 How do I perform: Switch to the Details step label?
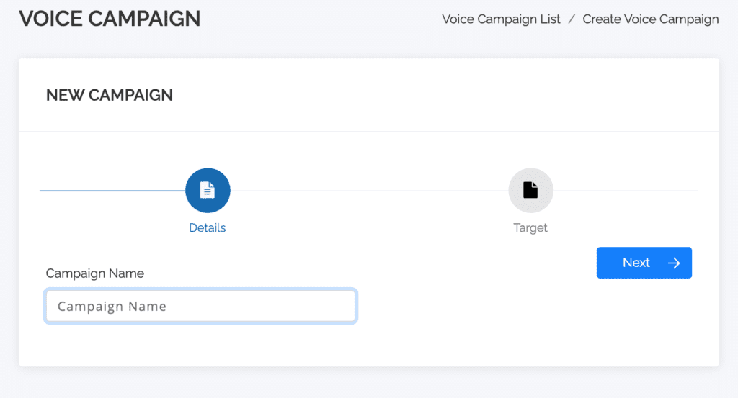tap(208, 227)
